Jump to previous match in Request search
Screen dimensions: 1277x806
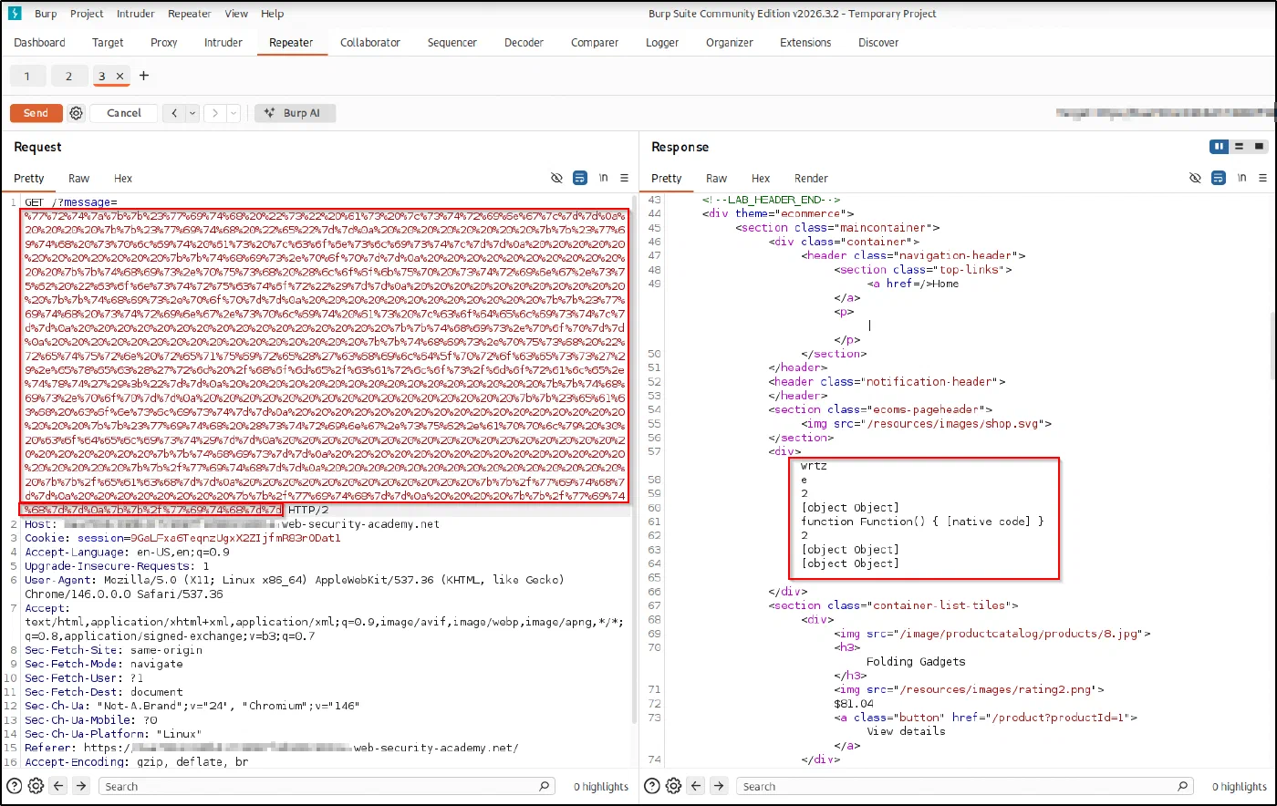58,786
